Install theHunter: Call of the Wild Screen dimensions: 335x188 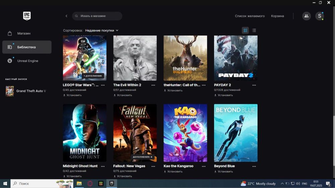173,90
